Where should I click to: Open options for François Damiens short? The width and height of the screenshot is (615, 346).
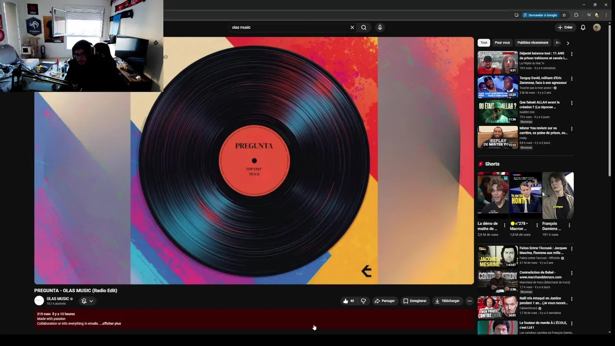click(x=569, y=225)
